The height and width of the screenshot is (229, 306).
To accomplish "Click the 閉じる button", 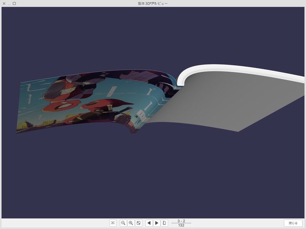I will pos(293,223).
